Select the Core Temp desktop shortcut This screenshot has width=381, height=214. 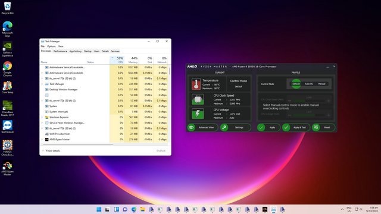coord(7,87)
